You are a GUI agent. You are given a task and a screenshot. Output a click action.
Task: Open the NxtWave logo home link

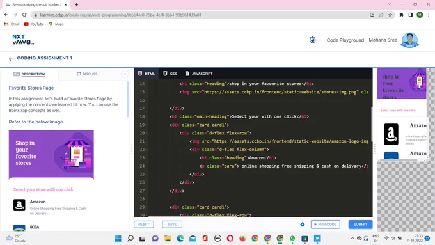pyautogui.click(x=23, y=40)
